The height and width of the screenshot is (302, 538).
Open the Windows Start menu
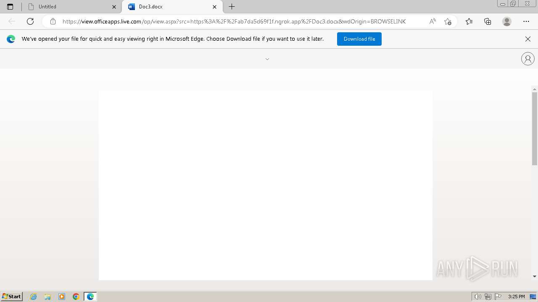tap(11, 297)
